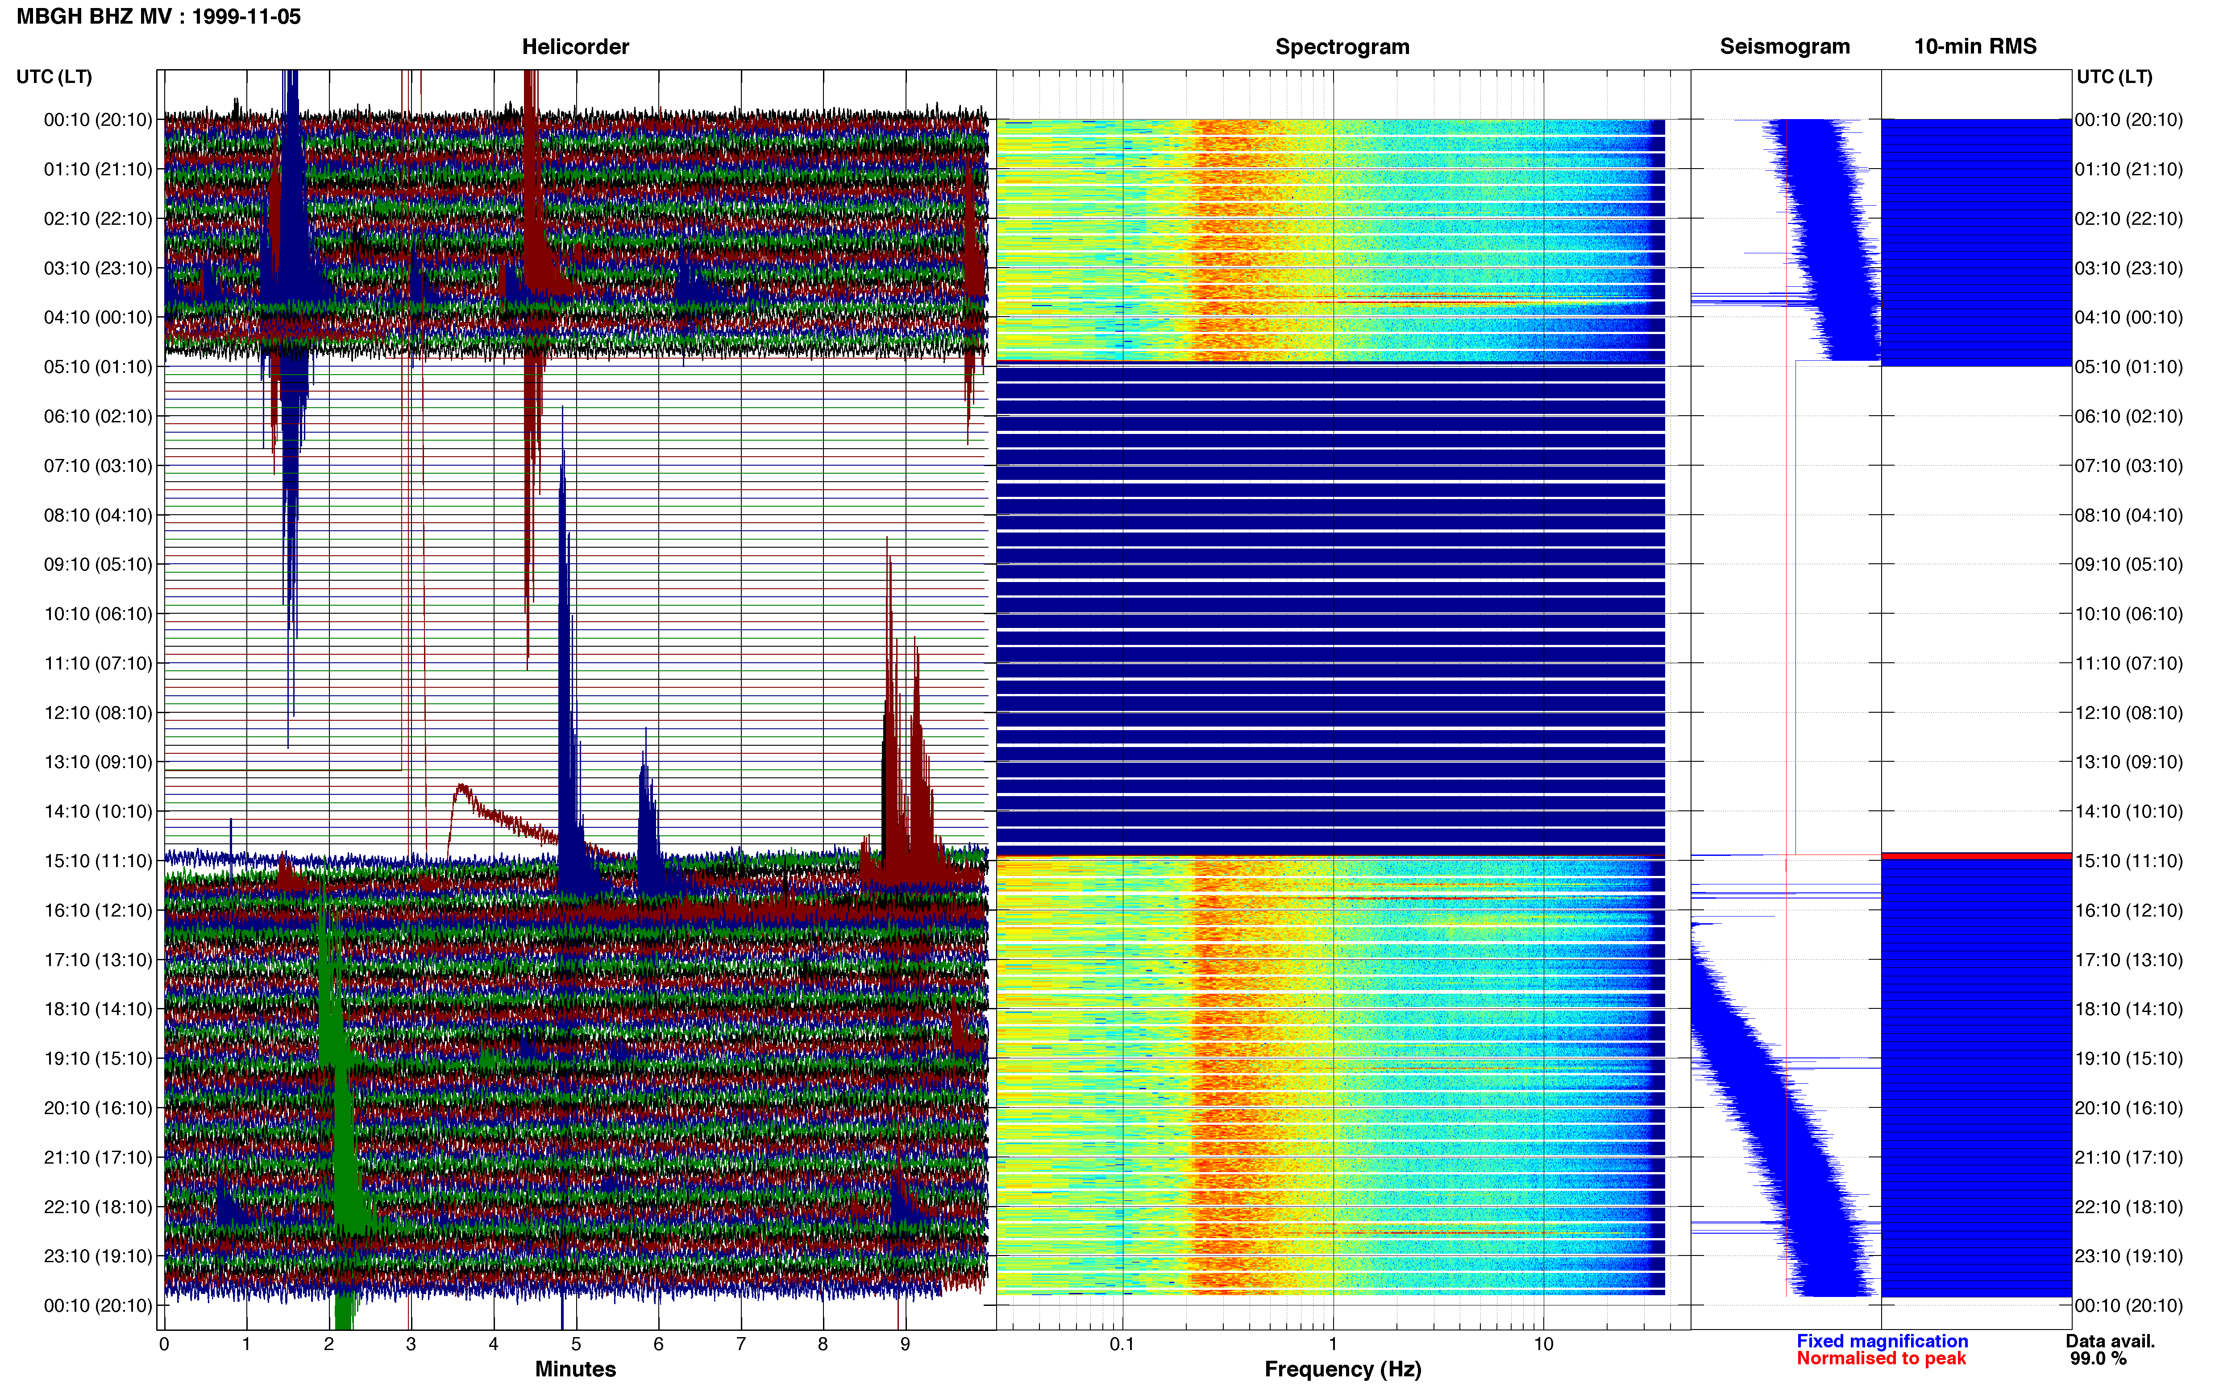Click the left '23:10 (19:10)' time label
The image size is (2240, 1400).
pos(97,1255)
